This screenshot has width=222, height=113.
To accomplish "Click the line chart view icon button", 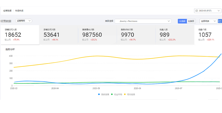I will 220,21.
